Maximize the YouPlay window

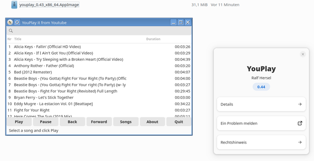point(181,22)
